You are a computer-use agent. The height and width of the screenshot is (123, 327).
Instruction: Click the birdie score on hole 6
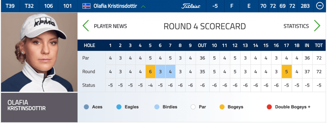(x=160, y=72)
